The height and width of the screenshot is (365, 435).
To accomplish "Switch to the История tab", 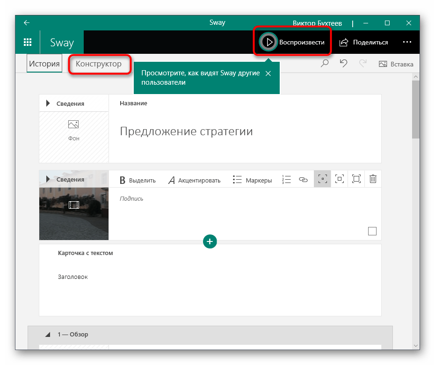I will click(x=44, y=64).
